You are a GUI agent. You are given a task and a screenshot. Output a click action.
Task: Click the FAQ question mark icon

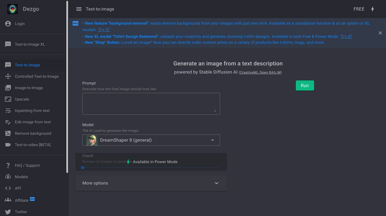8,165
